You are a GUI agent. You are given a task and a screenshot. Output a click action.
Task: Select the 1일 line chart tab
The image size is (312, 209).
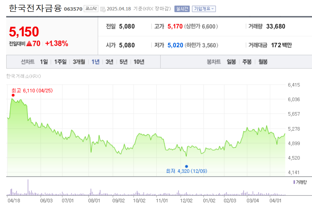(x=44, y=62)
